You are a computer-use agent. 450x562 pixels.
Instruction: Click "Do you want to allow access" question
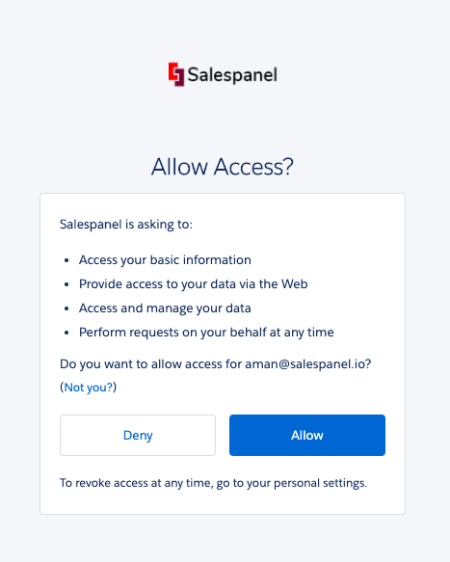[215, 364]
